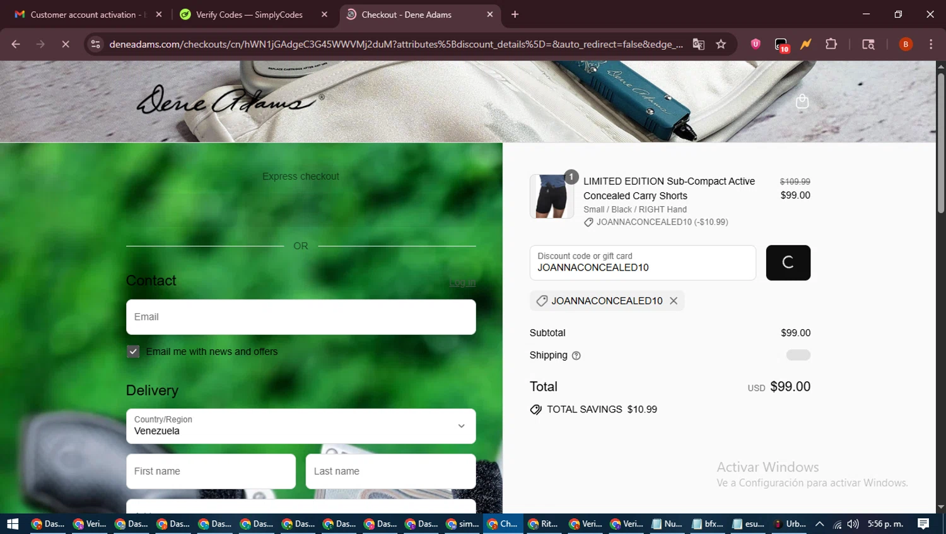The image size is (946, 534).
Task: Click the loading Apply discount button
Action: (788, 263)
